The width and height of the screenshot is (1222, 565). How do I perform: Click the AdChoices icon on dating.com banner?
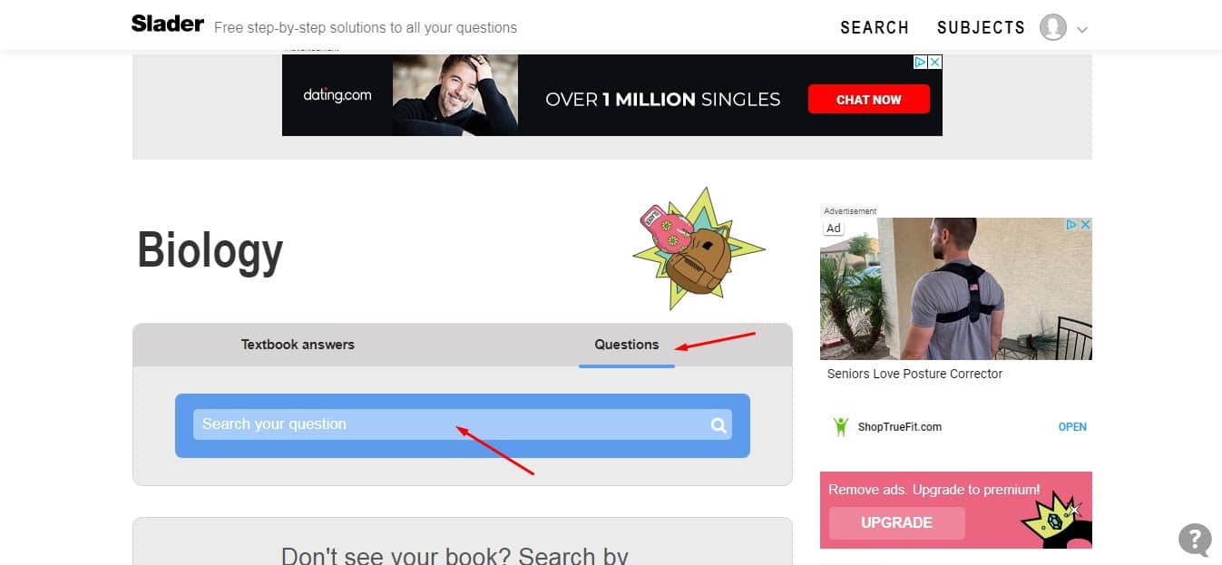pyautogui.click(x=919, y=62)
